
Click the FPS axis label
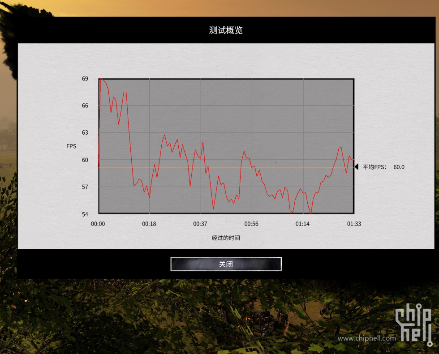click(71, 146)
